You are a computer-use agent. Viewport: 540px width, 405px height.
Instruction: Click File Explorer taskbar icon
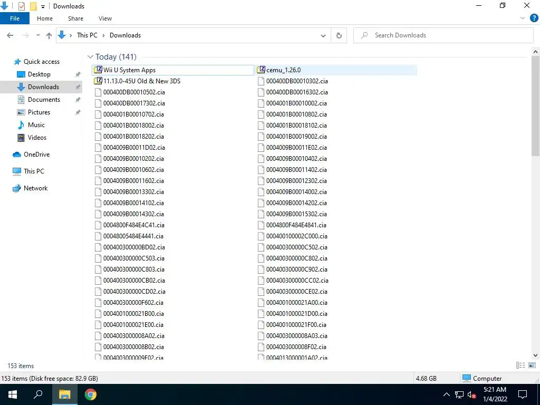pos(64,394)
